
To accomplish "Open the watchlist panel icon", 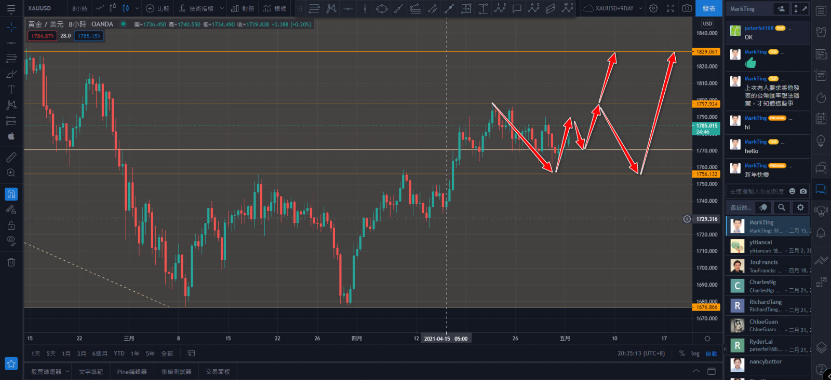I will [x=821, y=10].
